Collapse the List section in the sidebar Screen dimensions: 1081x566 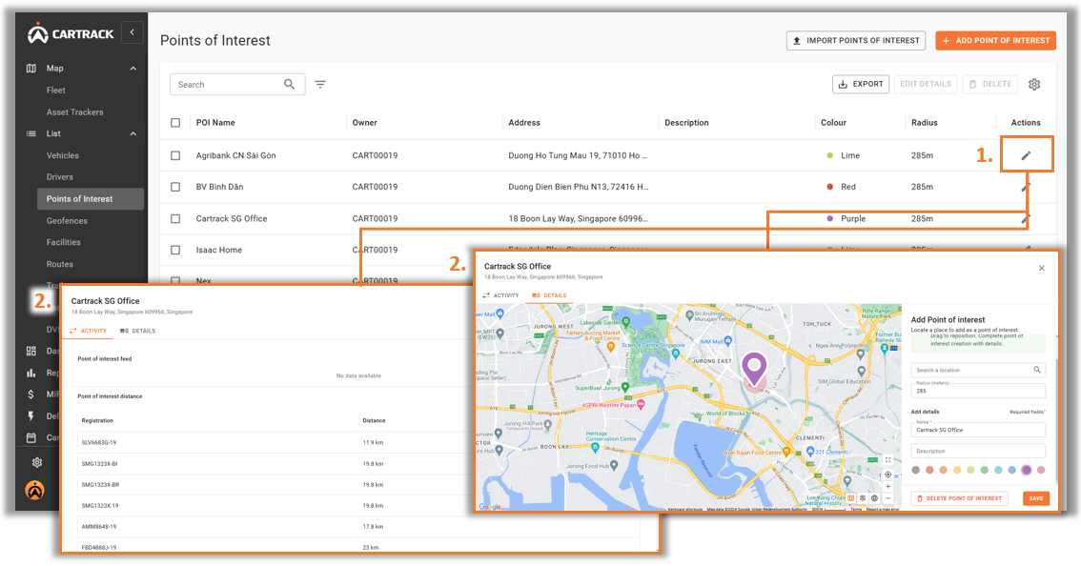click(133, 133)
